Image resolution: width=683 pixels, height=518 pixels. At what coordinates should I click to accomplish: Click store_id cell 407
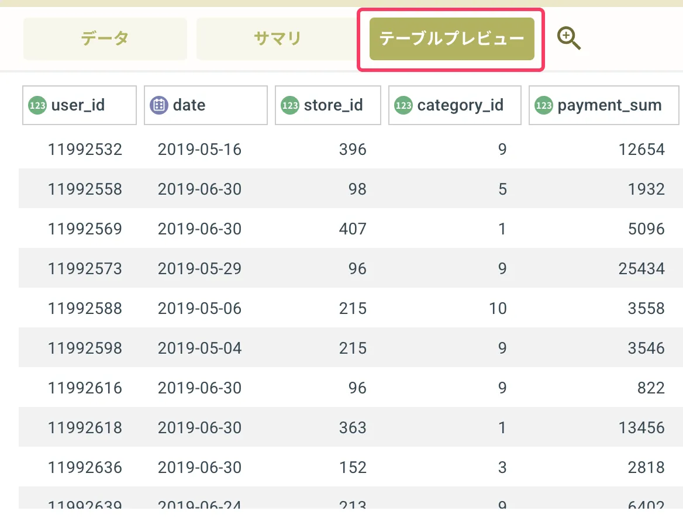coord(353,229)
